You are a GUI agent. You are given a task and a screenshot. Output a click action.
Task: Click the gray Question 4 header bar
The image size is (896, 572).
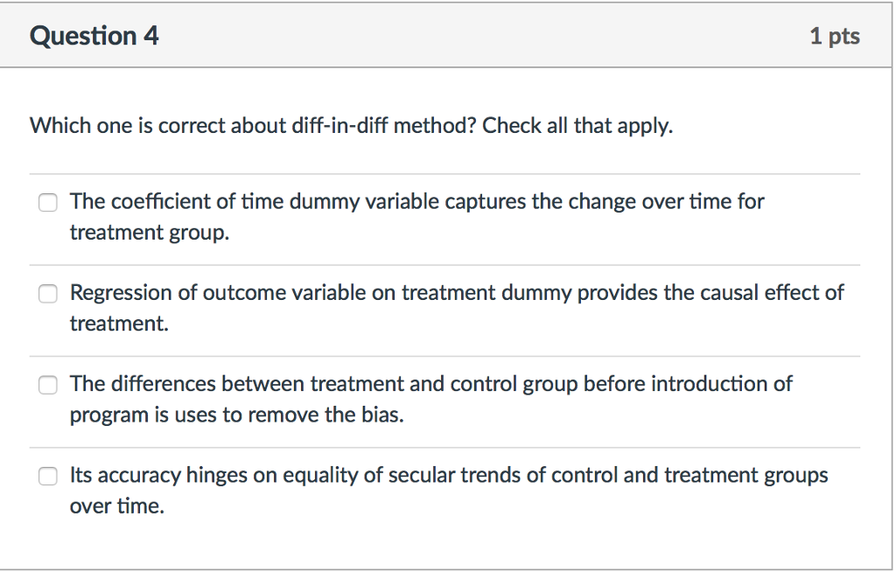click(x=445, y=36)
